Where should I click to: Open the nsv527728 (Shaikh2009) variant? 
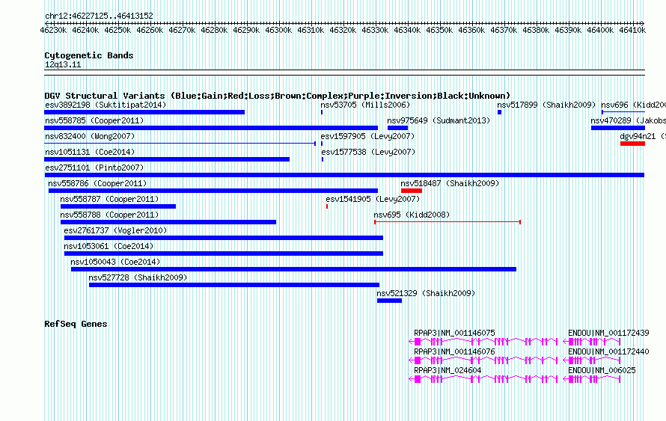click(138, 277)
